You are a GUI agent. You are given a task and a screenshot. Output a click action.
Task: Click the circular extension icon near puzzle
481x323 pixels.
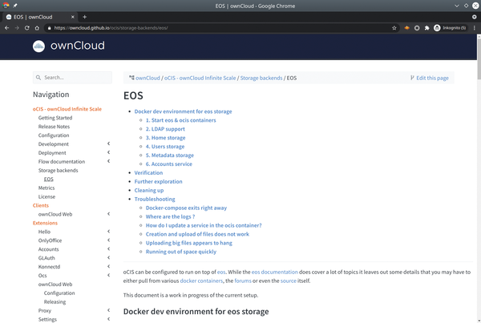(x=417, y=28)
